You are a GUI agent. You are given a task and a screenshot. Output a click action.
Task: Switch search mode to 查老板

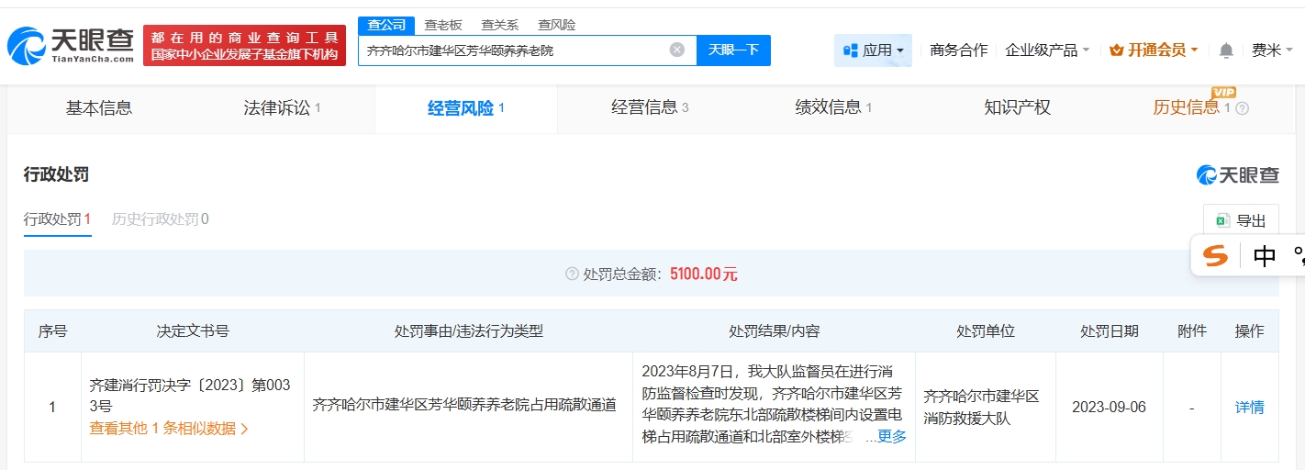(x=442, y=25)
